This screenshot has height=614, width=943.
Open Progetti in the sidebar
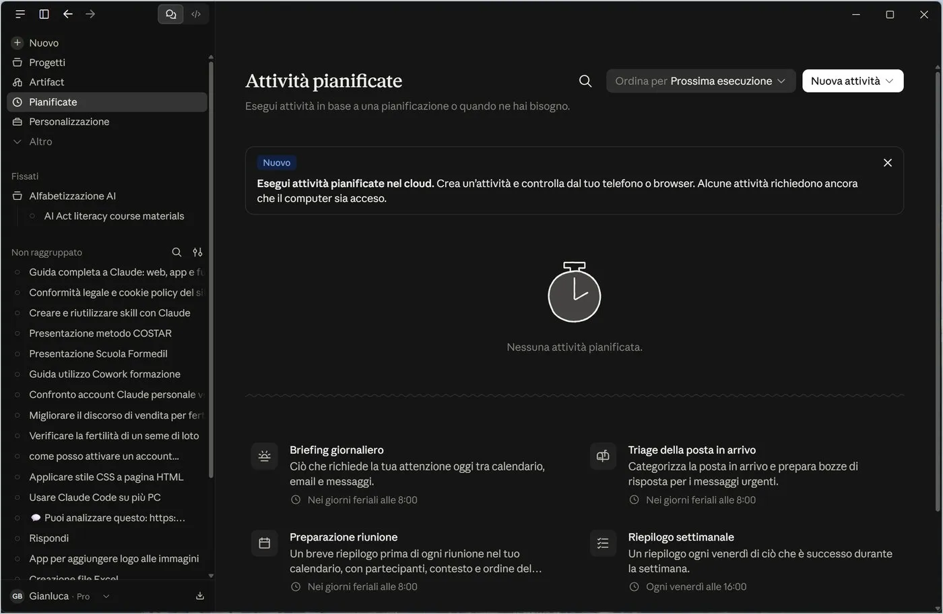[x=107, y=62]
